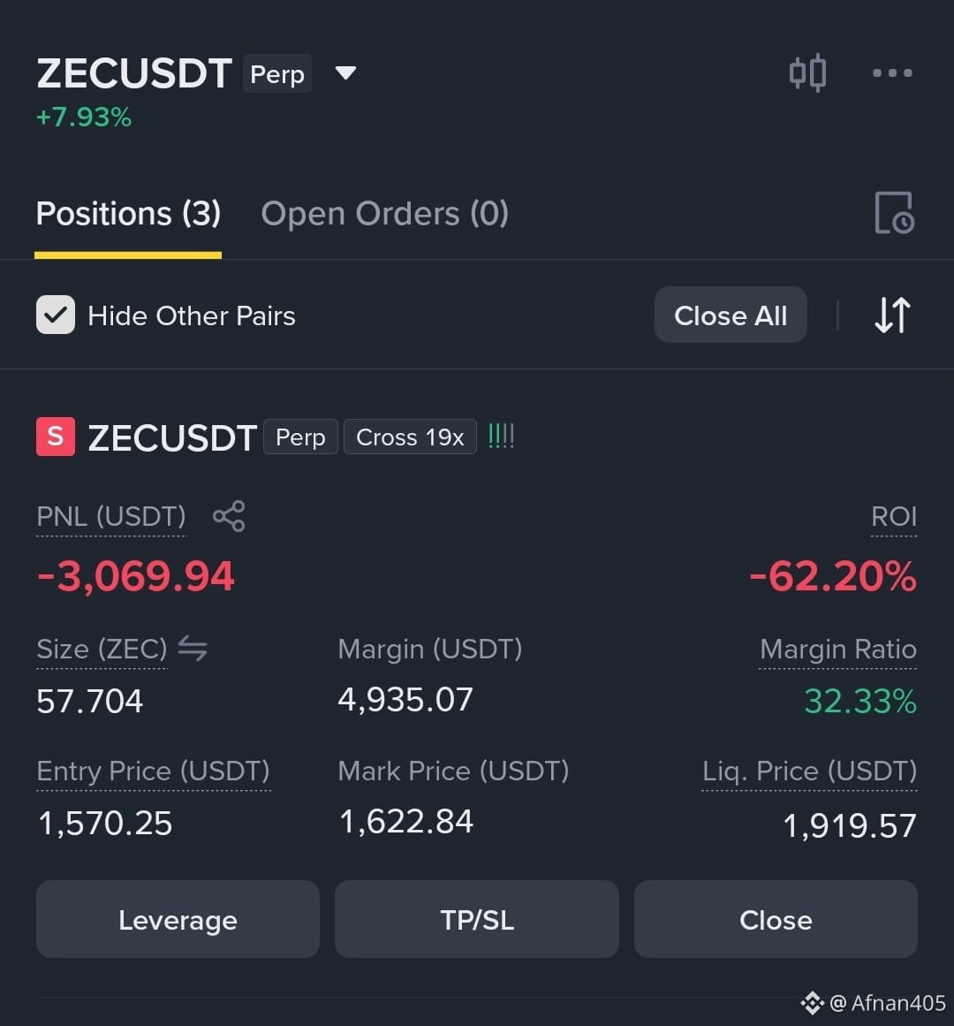Share PNL using the share icon
The height and width of the screenshot is (1026, 954).
click(x=229, y=516)
